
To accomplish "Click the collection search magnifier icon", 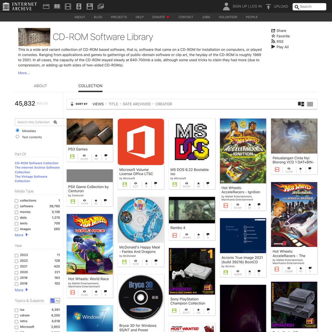I will (x=55, y=122).
